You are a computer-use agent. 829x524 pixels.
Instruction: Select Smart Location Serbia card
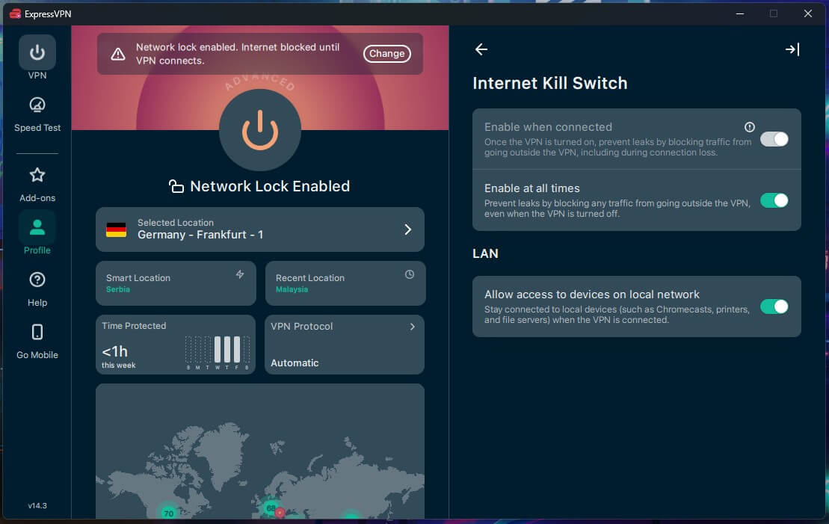coord(176,283)
